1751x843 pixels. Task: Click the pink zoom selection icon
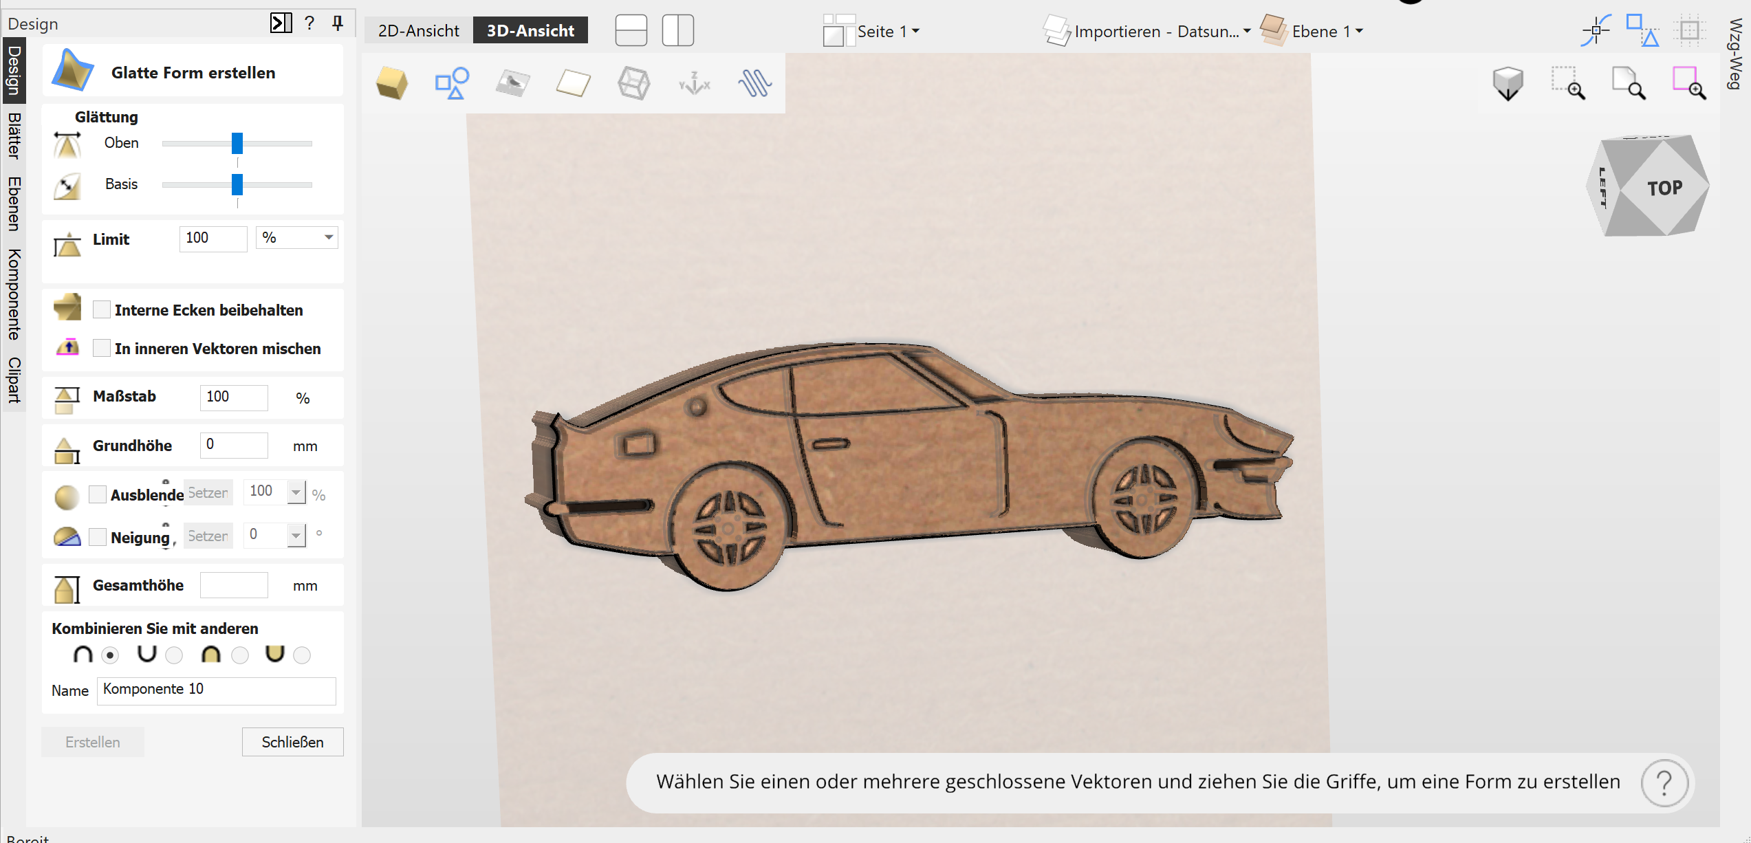tap(1689, 83)
